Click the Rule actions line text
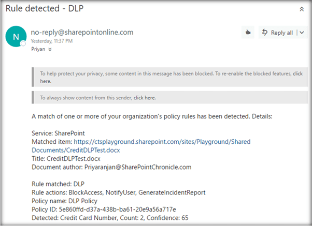 coord(118,192)
